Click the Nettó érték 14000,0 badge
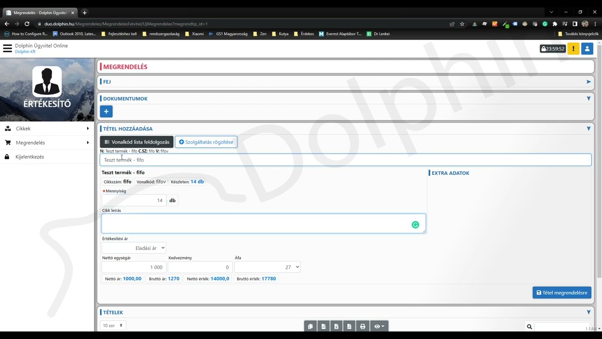602x339 pixels. pos(208,279)
